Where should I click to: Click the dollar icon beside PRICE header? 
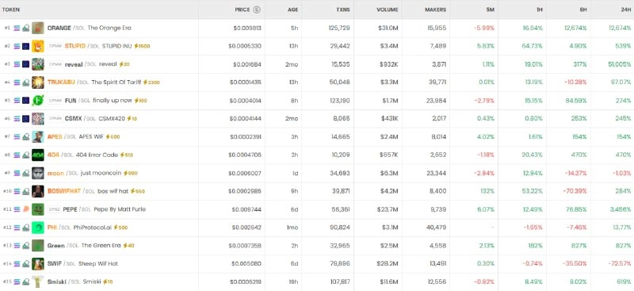click(x=257, y=10)
